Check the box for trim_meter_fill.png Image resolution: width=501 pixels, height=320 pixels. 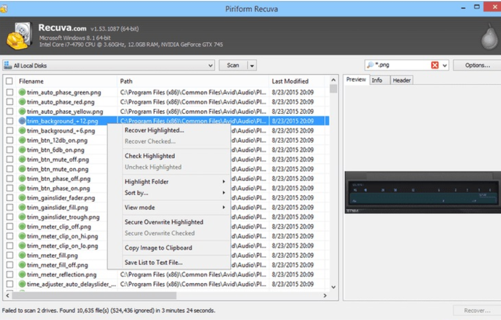click(9, 255)
